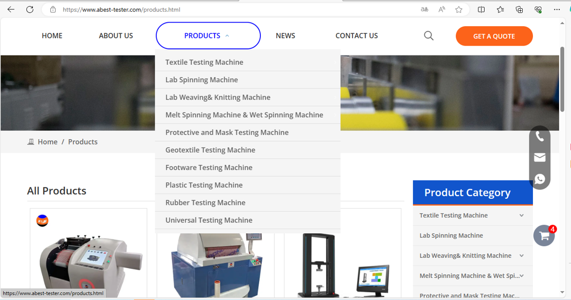Open the shopping cart with 4 items
Viewport: 571px width, 300px height.
pyautogui.click(x=544, y=235)
